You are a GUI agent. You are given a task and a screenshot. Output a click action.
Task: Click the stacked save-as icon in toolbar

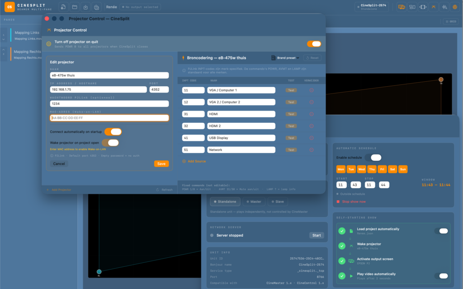(x=97, y=7)
